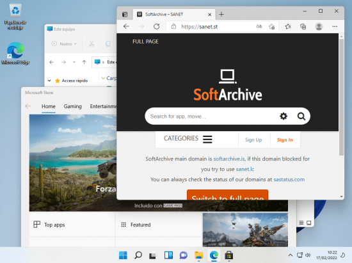
Task: Click the SoftArchive logo
Action: click(x=228, y=85)
